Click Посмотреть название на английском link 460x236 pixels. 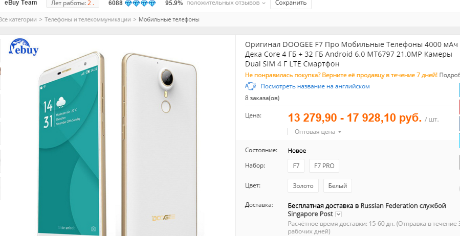[x=315, y=86]
